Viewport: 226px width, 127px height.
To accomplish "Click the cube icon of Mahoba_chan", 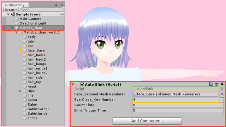I will point(17,28).
